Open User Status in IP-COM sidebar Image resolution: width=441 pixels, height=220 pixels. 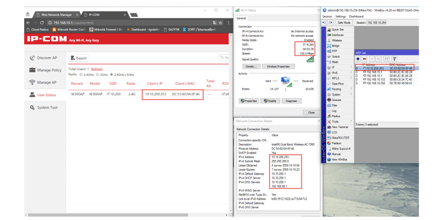(43, 95)
